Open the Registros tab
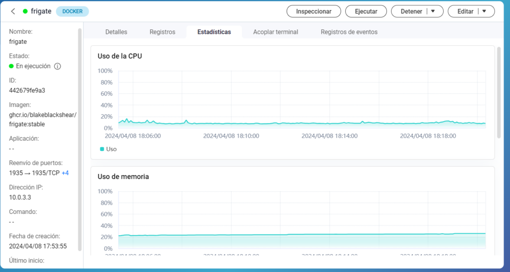 [162, 32]
